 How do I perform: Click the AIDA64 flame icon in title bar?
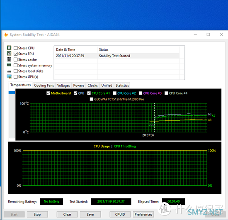(6, 34)
